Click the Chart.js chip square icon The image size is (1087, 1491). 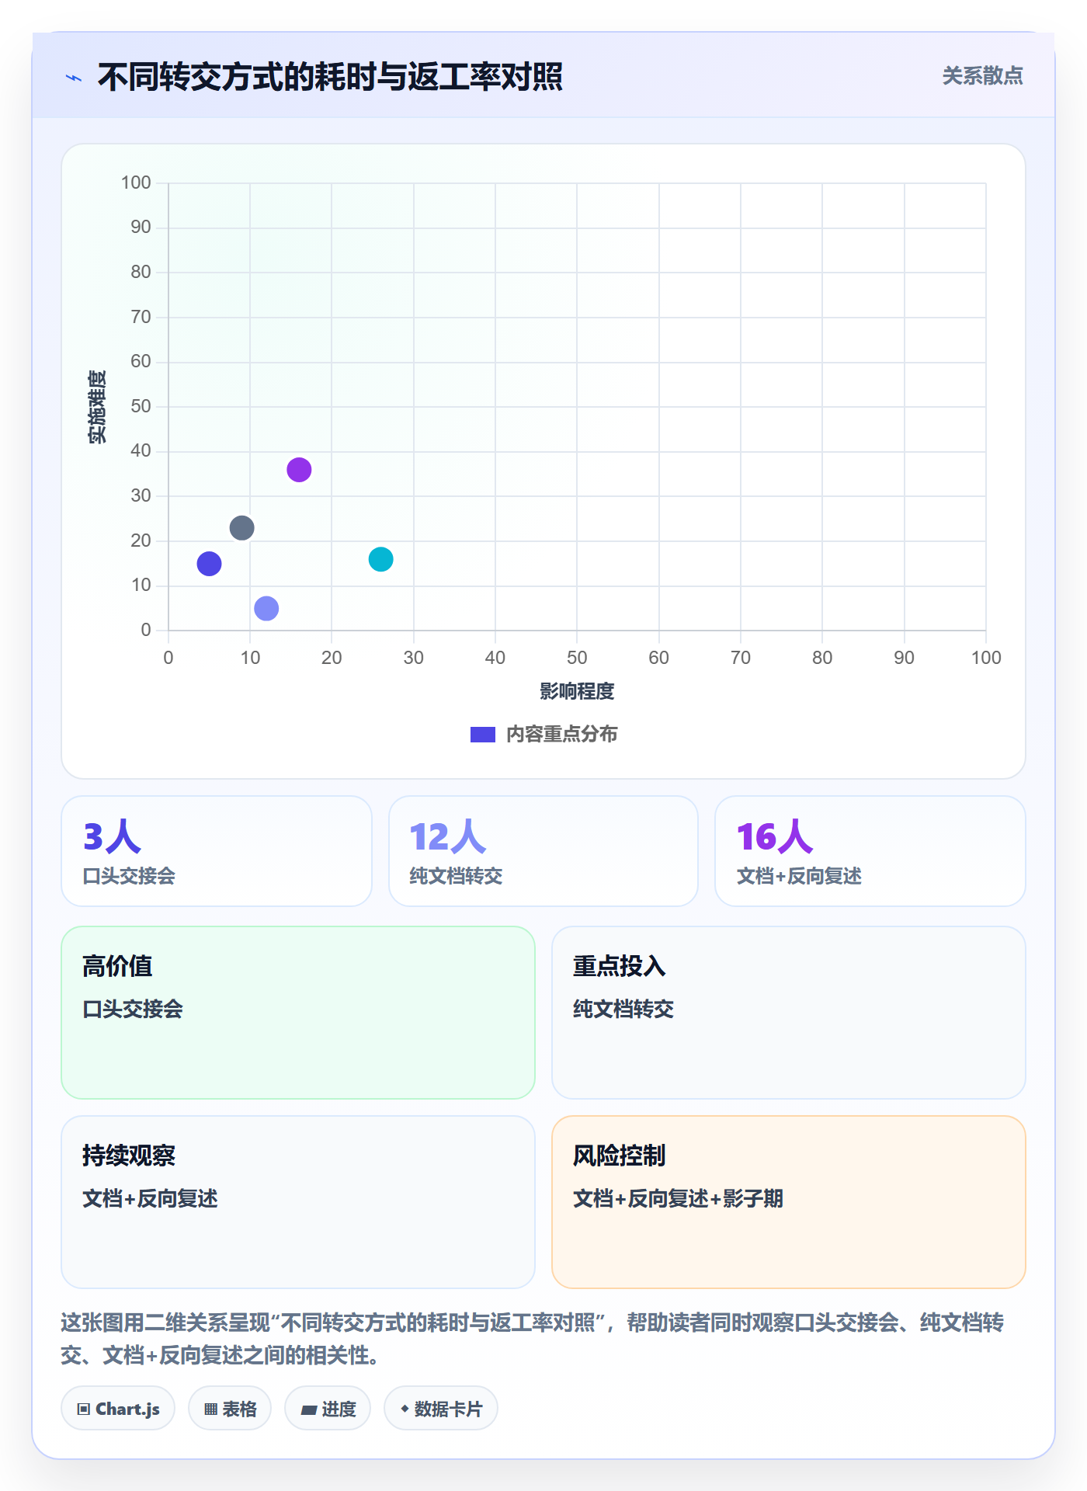(x=84, y=1409)
